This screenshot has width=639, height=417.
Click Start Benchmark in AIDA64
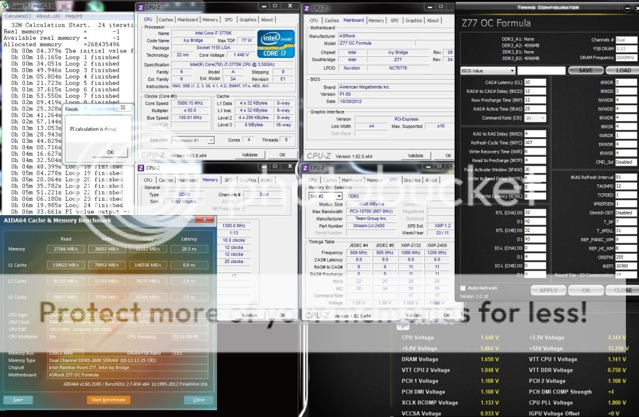pyautogui.click(x=109, y=400)
